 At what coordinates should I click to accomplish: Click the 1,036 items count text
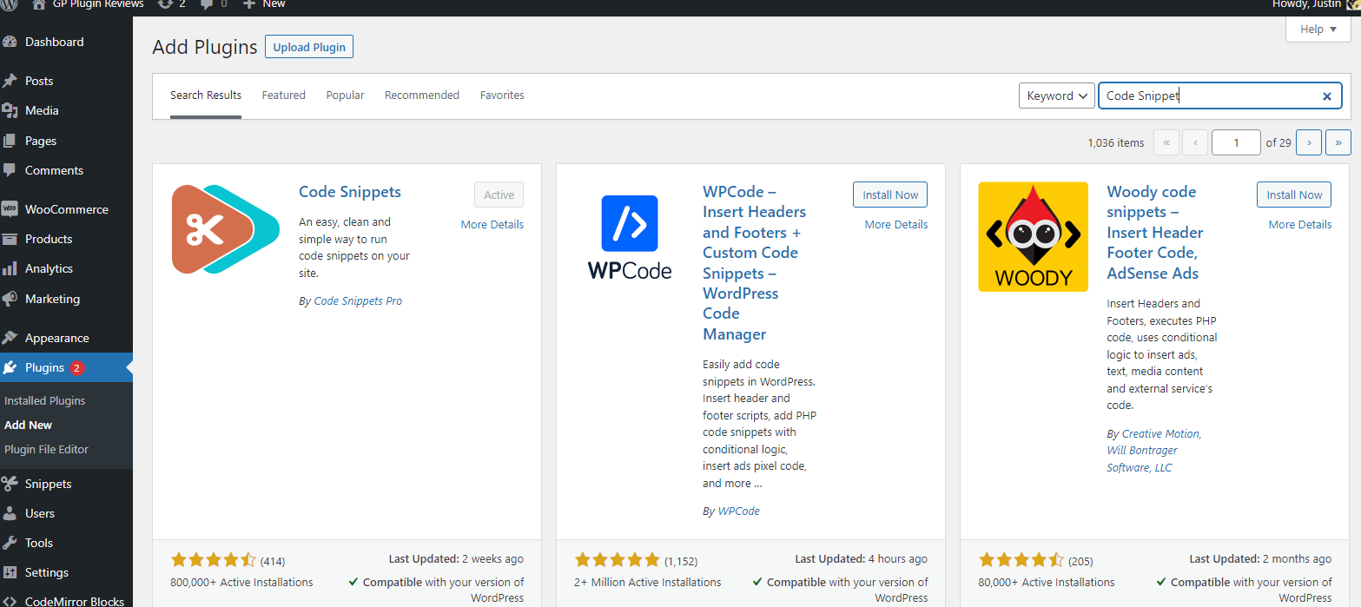point(1115,142)
